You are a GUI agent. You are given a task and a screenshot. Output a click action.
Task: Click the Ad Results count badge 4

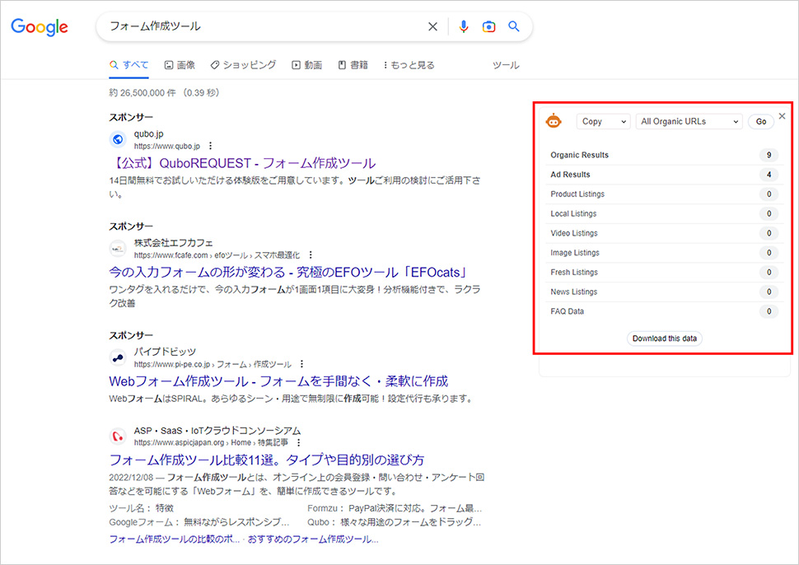click(x=769, y=175)
